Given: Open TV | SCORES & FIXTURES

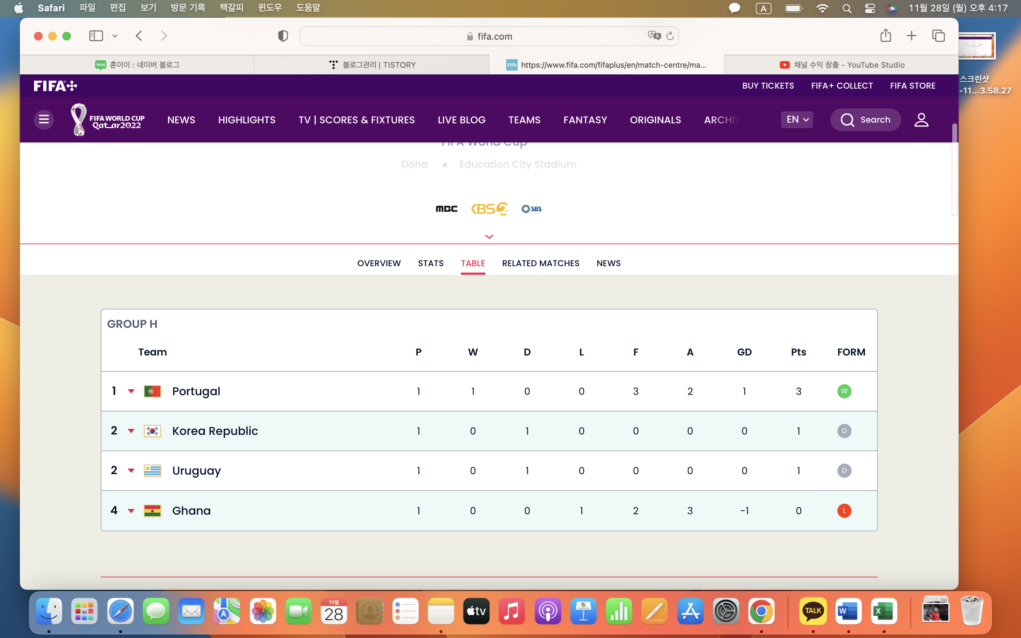Looking at the screenshot, I should [x=357, y=120].
